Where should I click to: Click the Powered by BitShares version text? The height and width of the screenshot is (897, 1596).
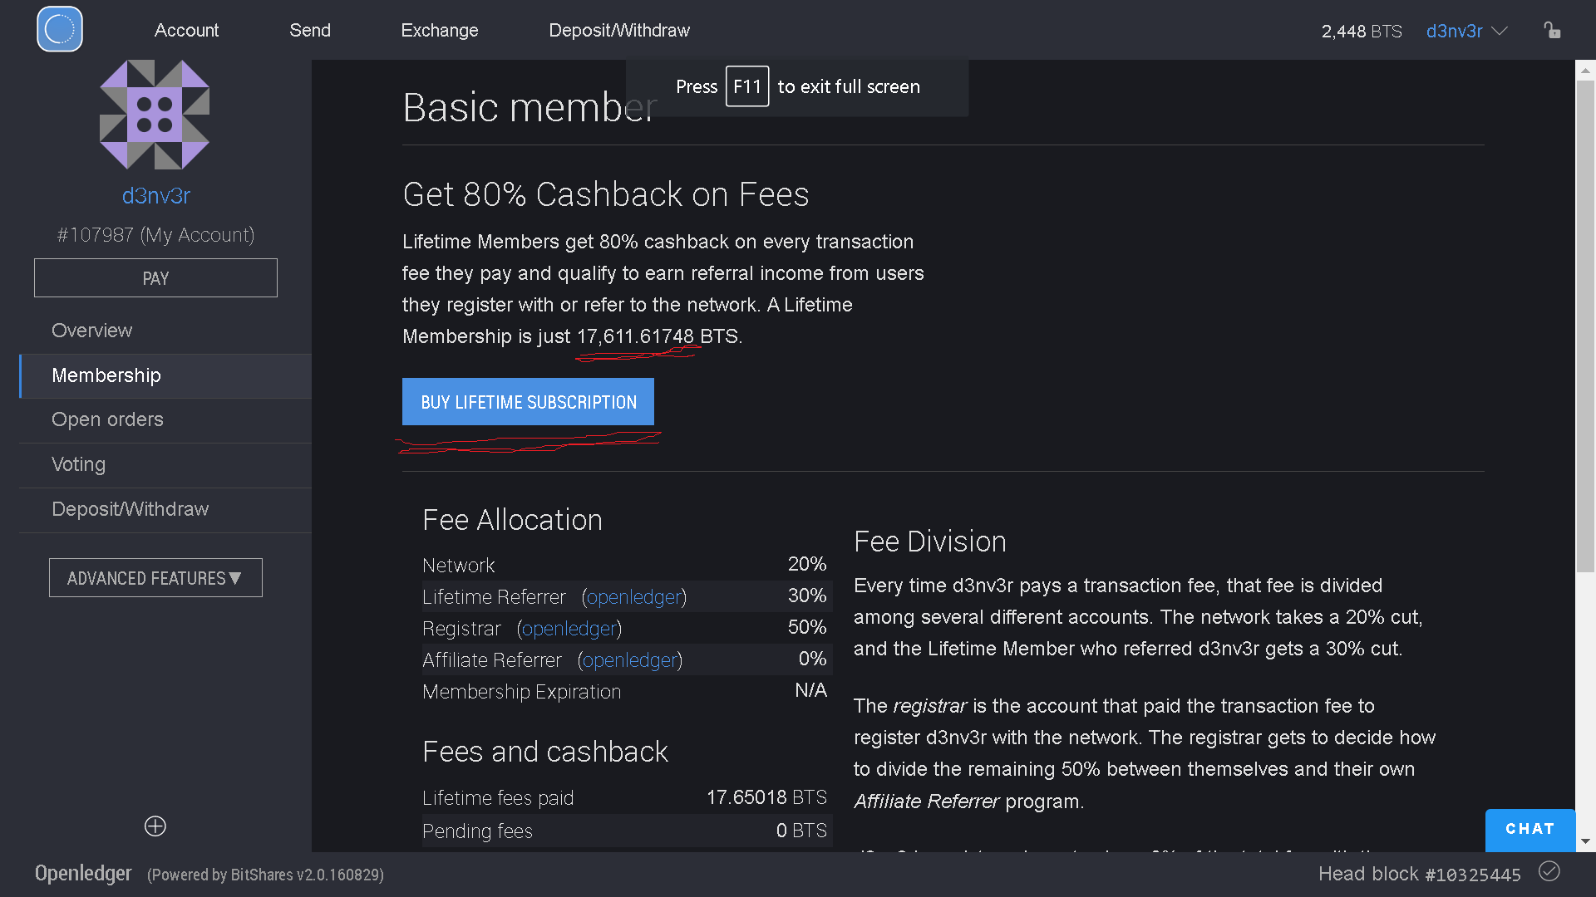[265, 875]
